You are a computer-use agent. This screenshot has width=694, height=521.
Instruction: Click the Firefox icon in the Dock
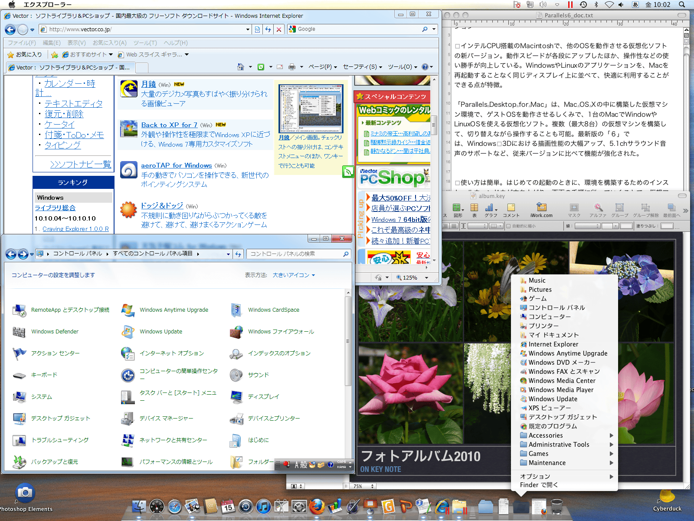317,506
